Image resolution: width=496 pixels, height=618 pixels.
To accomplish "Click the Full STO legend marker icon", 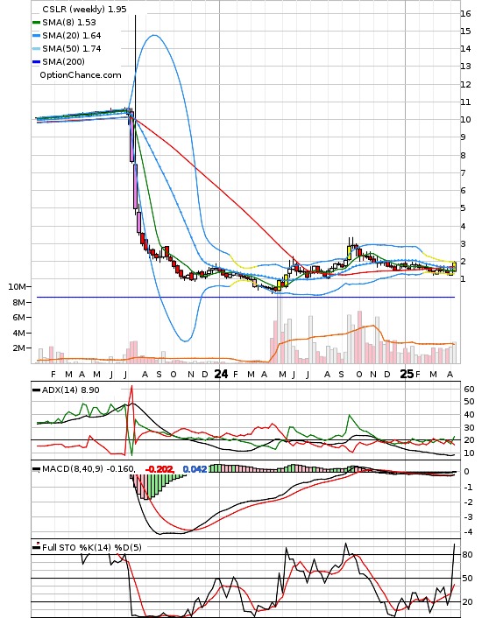I will tap(36, 547).
